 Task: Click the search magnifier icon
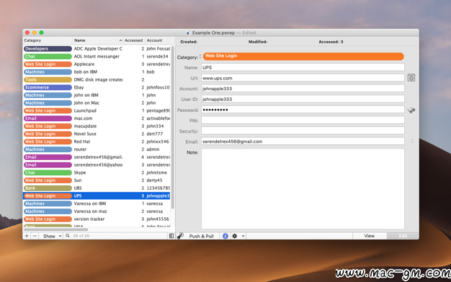[68, 236]
